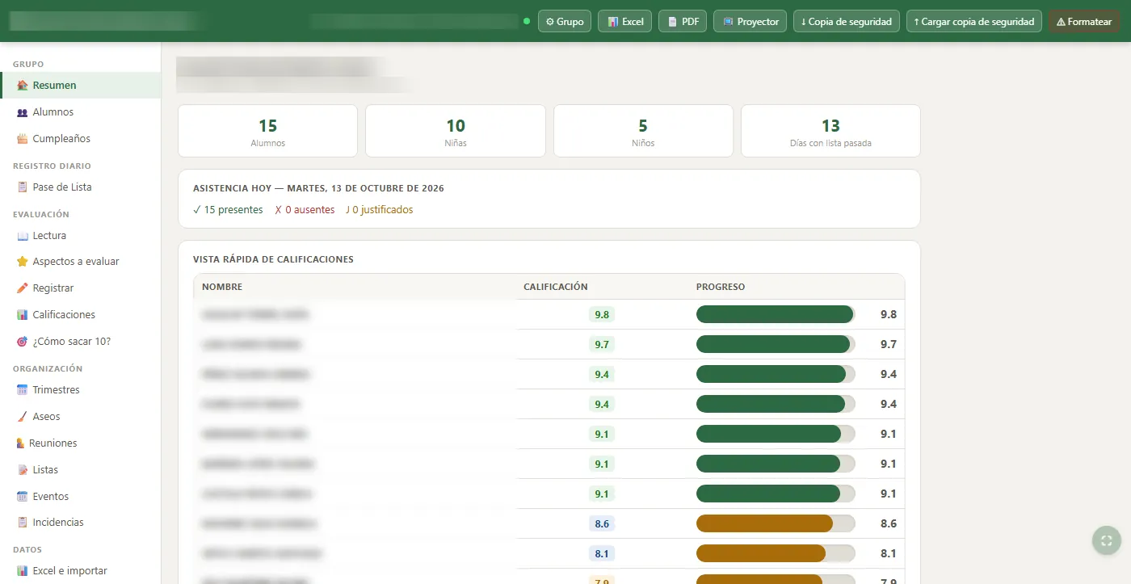This screenshot has height=584, width=1131.
Task: Open the Grupo settings button
Action: pyautogui.click(x=565, y=22)
